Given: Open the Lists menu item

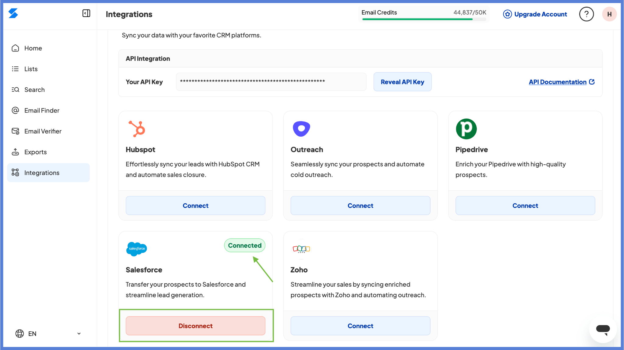Looking at the screenshot, I should (x=48, y=69).
